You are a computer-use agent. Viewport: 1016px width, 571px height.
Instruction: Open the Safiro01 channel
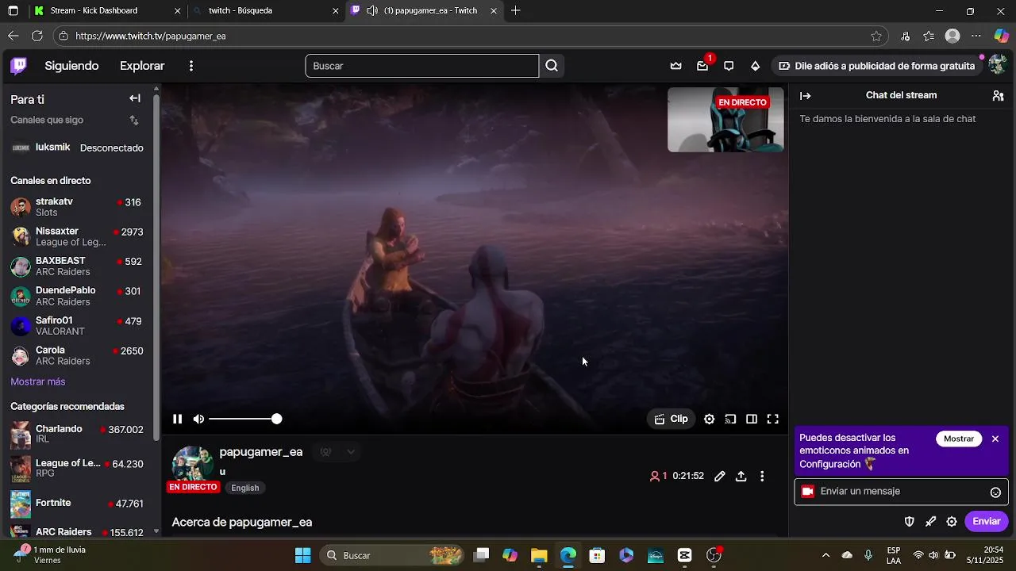(x=78, y=326)
